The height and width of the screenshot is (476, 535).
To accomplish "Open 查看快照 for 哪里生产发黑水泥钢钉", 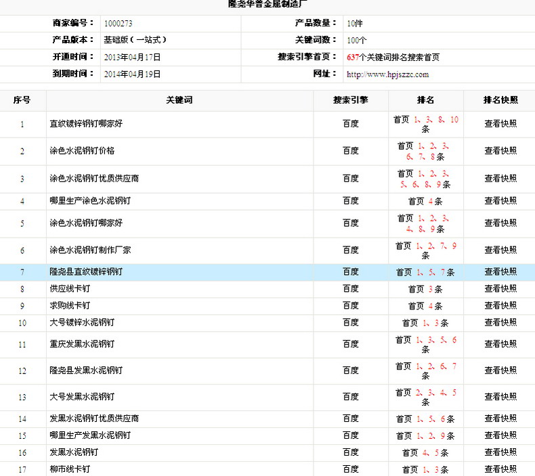I will 500,435.
